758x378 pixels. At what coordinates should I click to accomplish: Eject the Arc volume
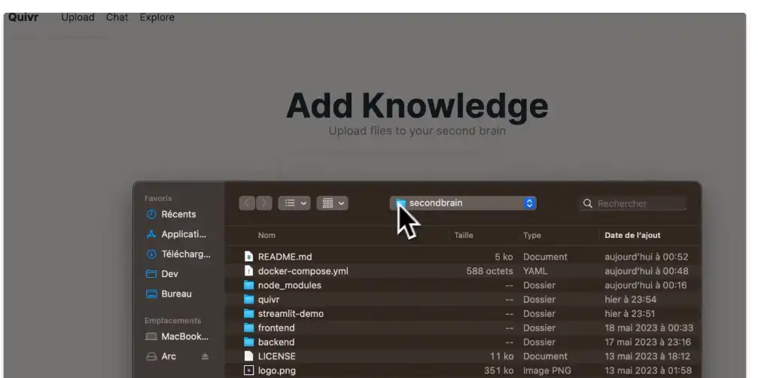click(x=205, y=356)
